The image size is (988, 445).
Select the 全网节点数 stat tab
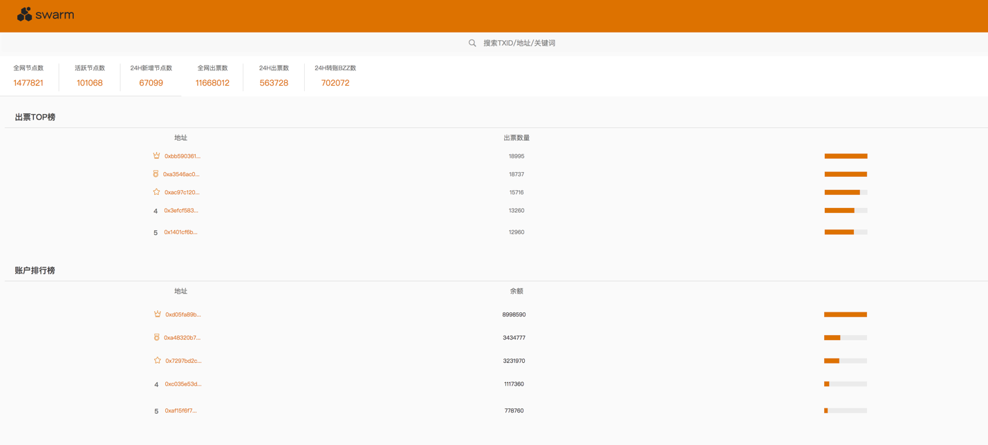pos(28,76)
